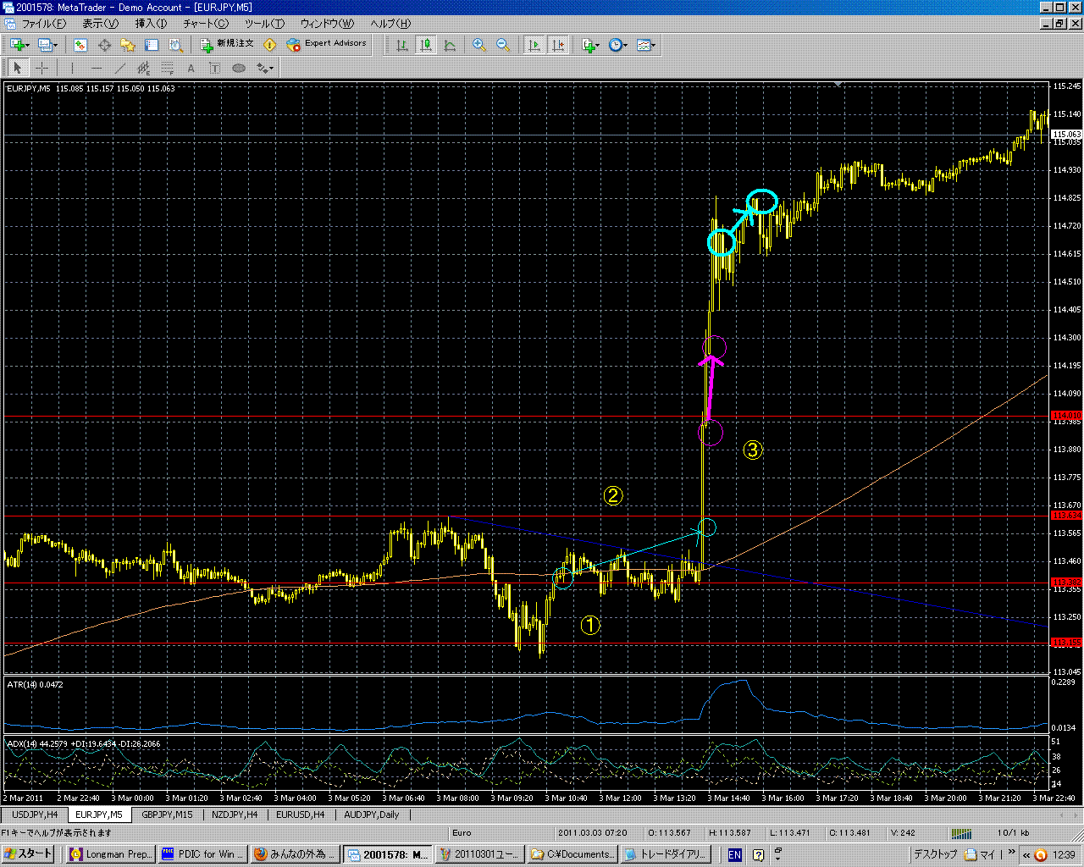The image size is (1084, 867).
Task: Select the crosshair cursor tool
Action: coord(41,69)
